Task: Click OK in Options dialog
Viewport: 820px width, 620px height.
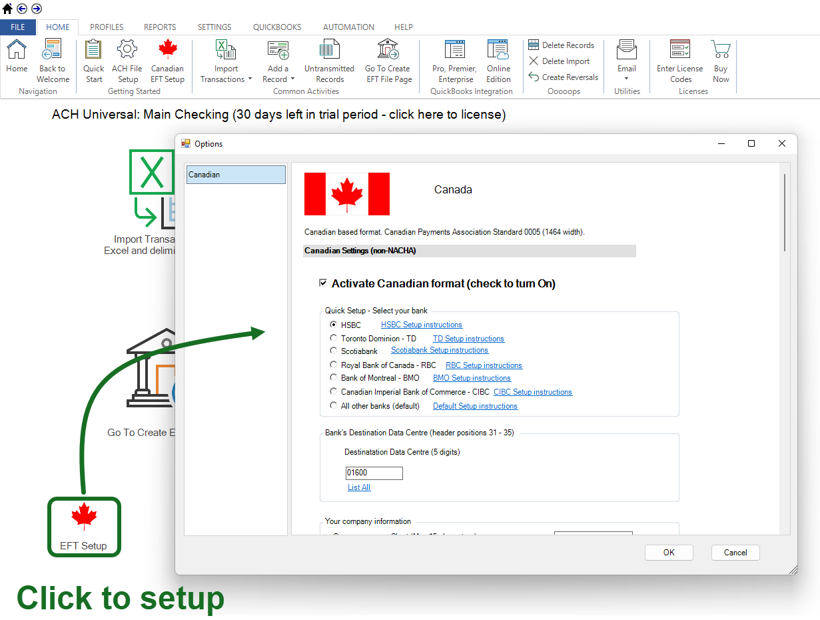Action: coord(669,552)
